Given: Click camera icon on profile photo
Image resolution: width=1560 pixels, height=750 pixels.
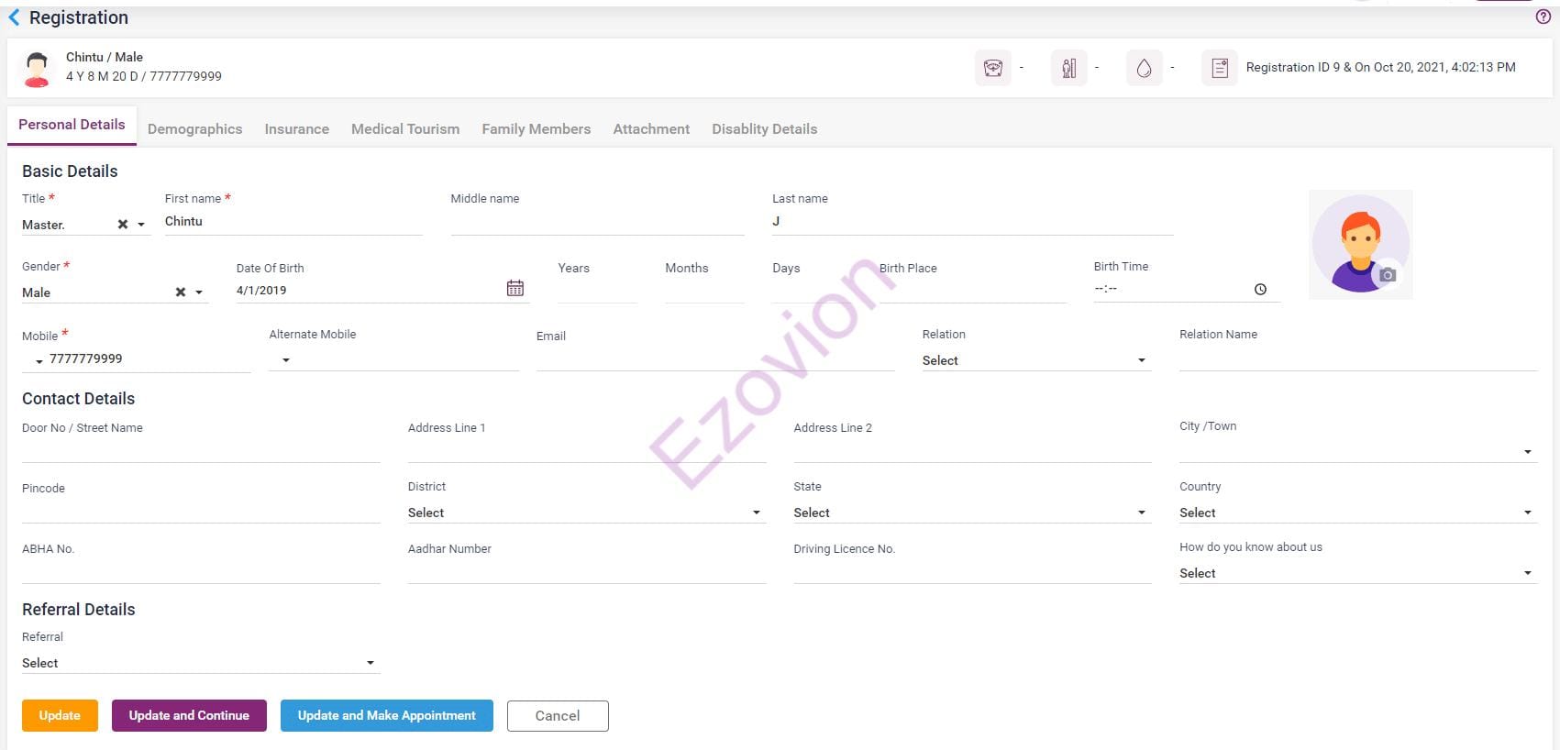Looking at the screenshot, I should [1387, 275].
